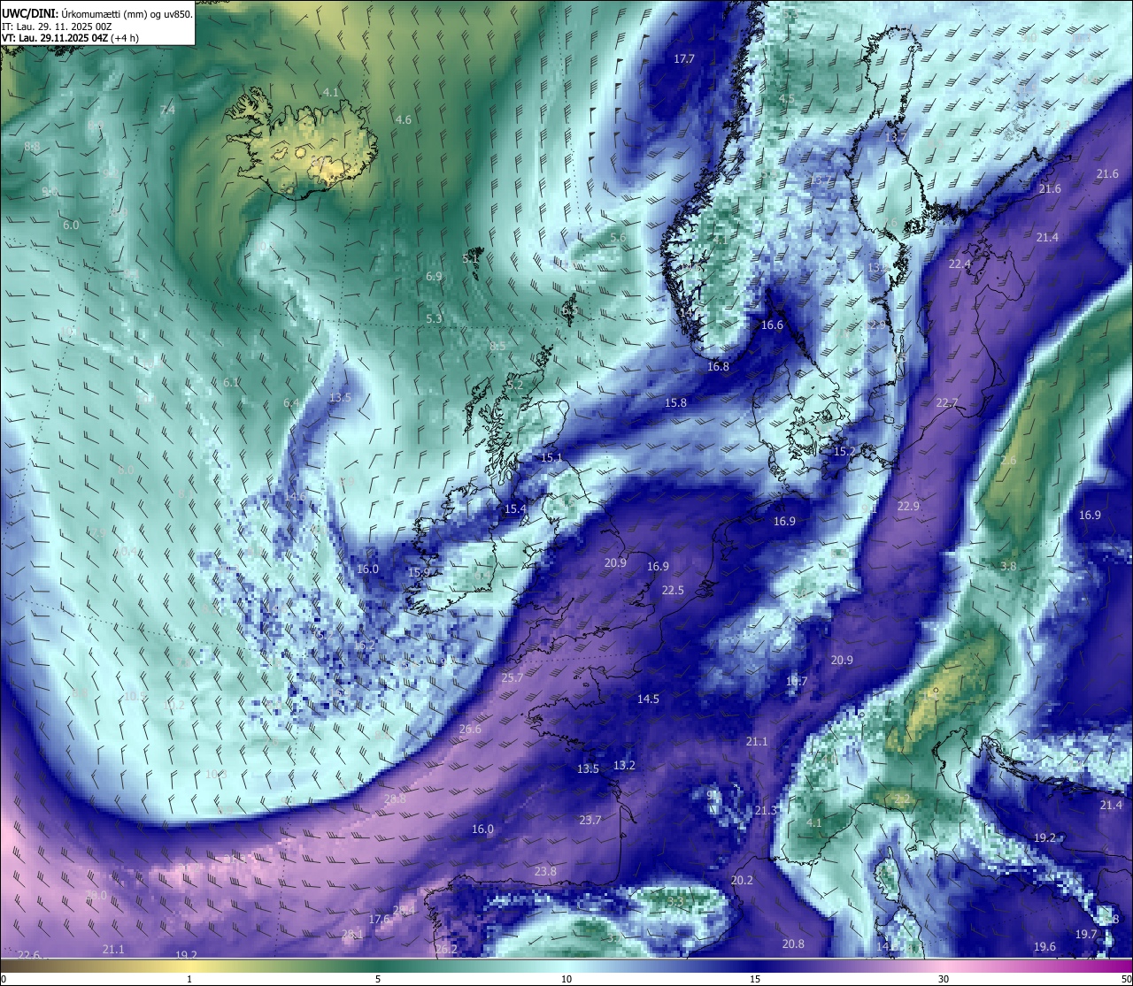Click the VT: Lau. 29.11.2025 04Z line
This screenshot has width=1133, height=986.
click(x=70, y=38)
